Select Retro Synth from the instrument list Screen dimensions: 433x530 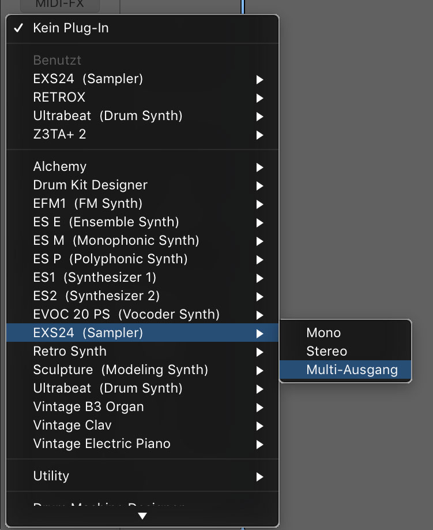tap(142, 351)
